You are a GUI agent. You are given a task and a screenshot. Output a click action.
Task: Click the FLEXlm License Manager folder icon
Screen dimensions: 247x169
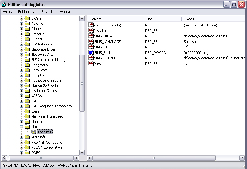pyautogui.click(x=27, y=60)
